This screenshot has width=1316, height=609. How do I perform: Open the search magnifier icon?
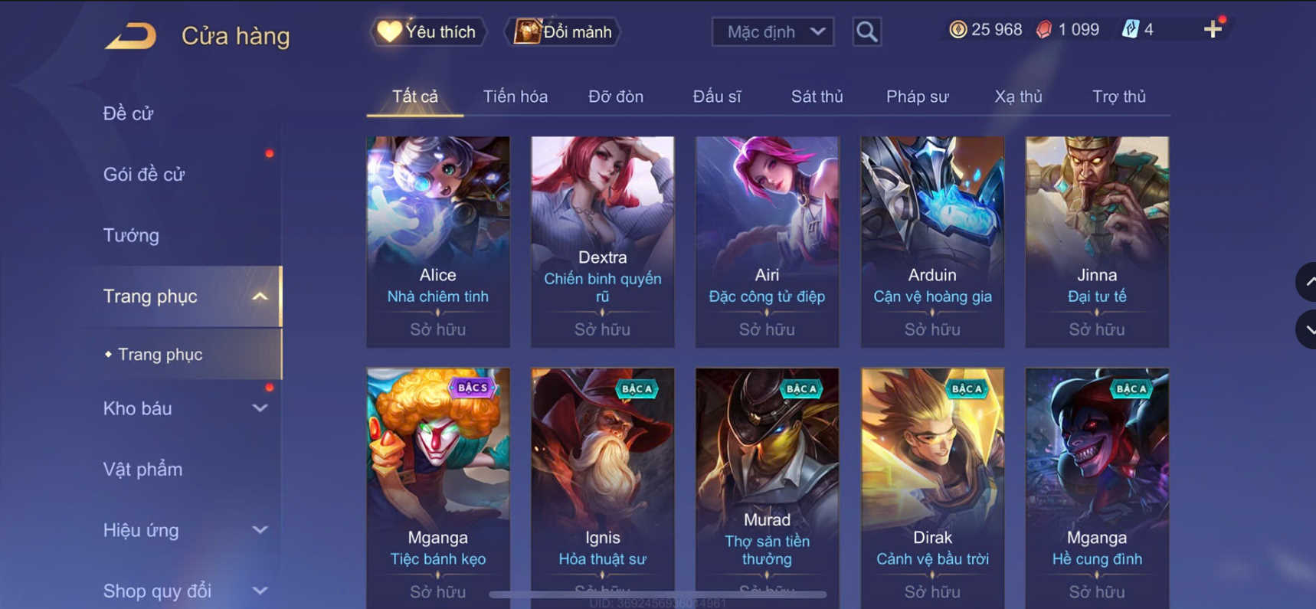(866, 31)
